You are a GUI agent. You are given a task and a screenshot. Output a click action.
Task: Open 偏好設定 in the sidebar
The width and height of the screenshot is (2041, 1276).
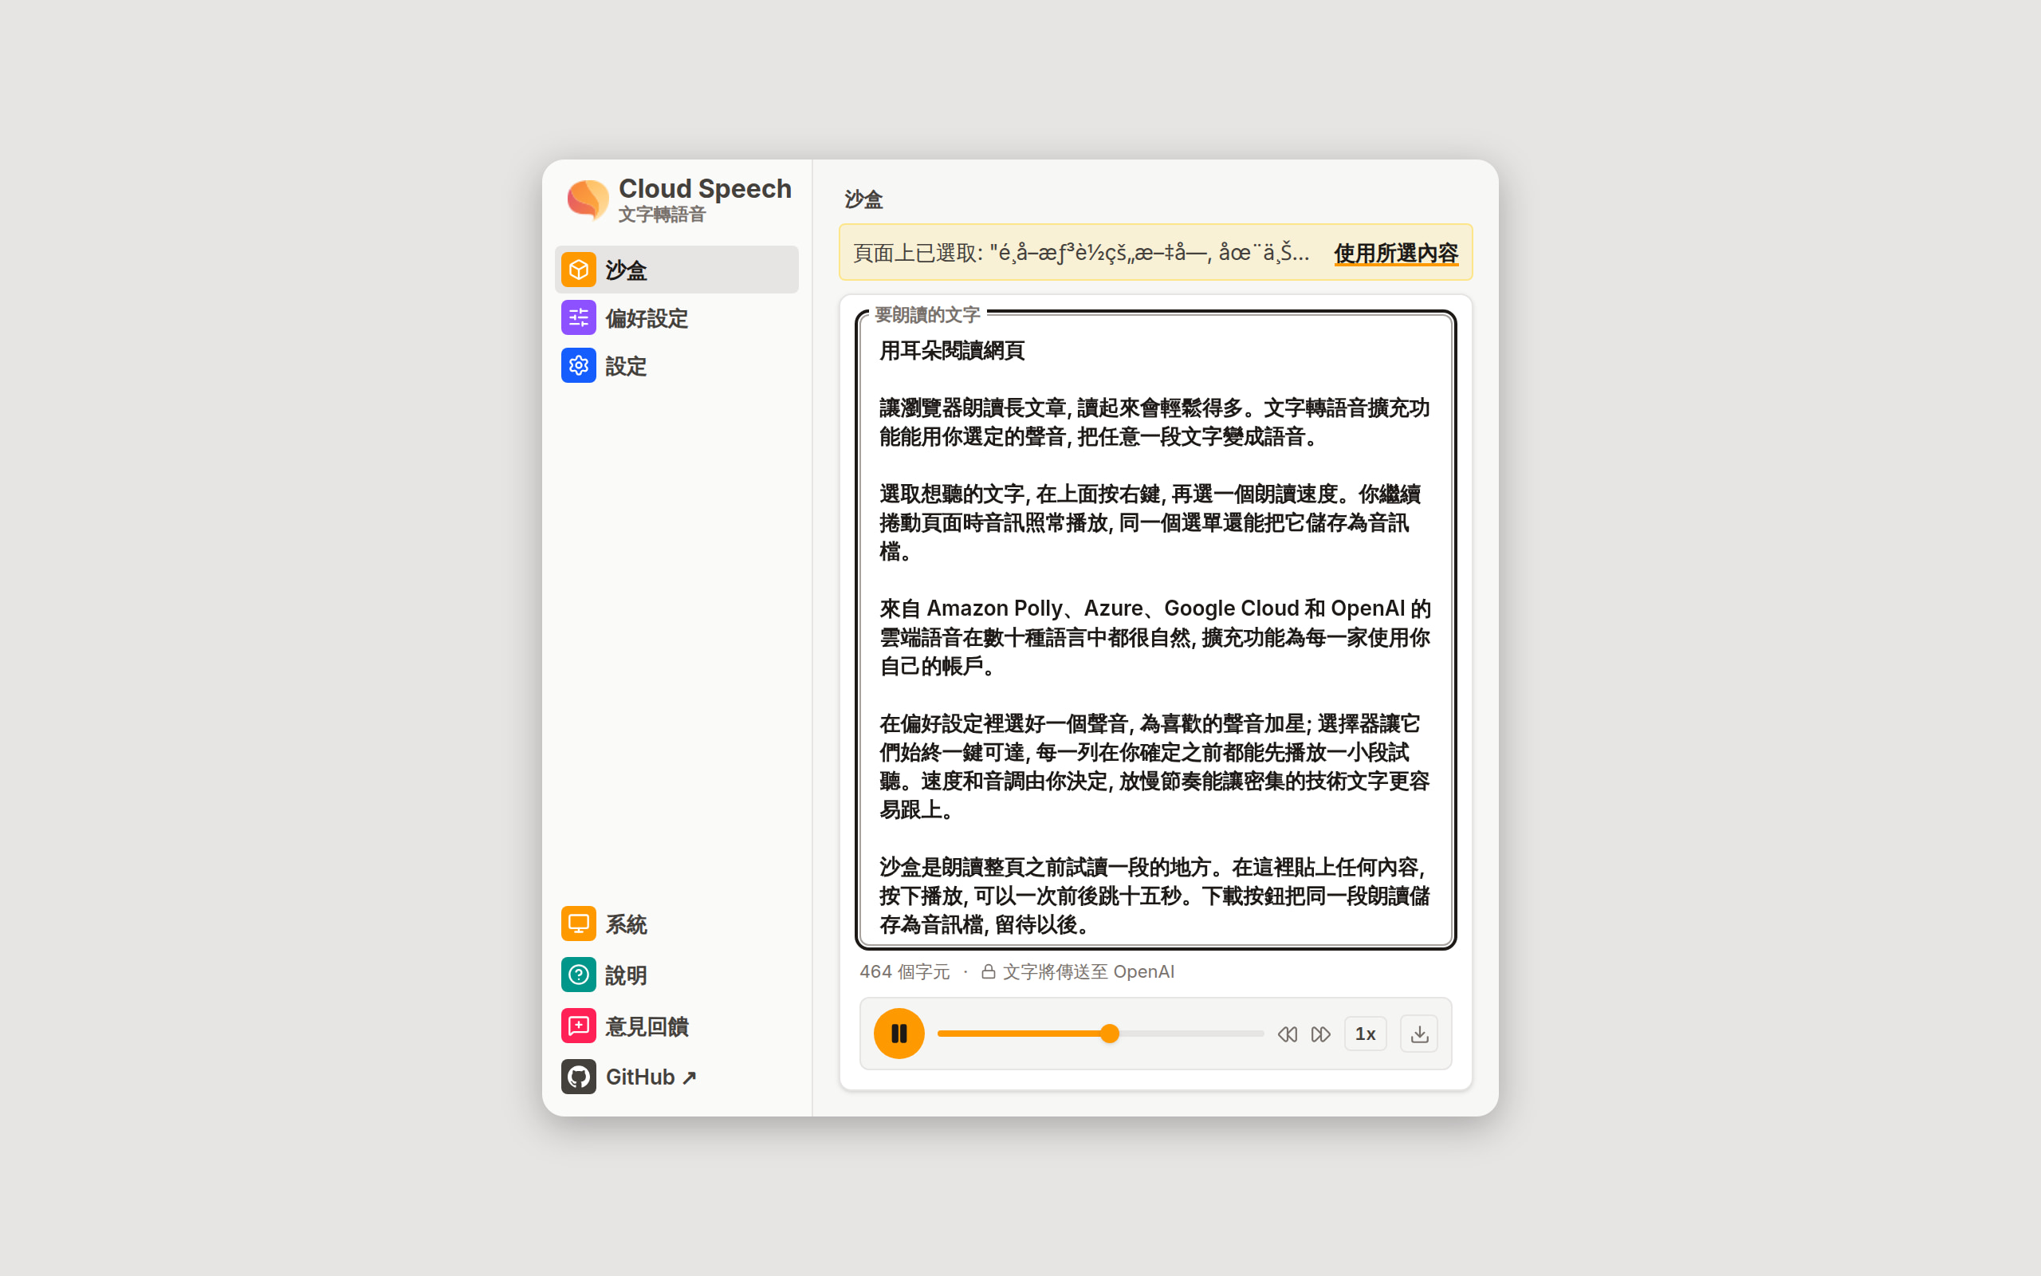[x=676, y=318]
